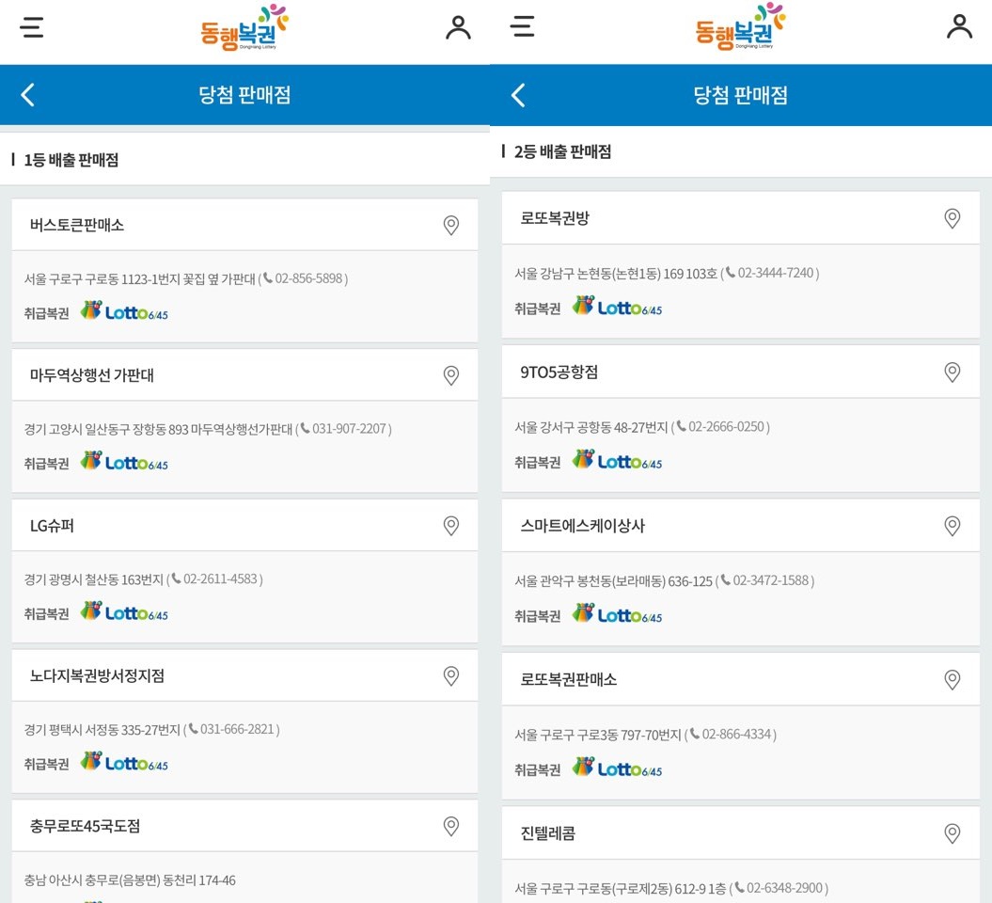Tap address 충남 아산시 충무로(음봉면) 동천리 174-46
Screen dimensions: 992x903
(x=130, y=880)
